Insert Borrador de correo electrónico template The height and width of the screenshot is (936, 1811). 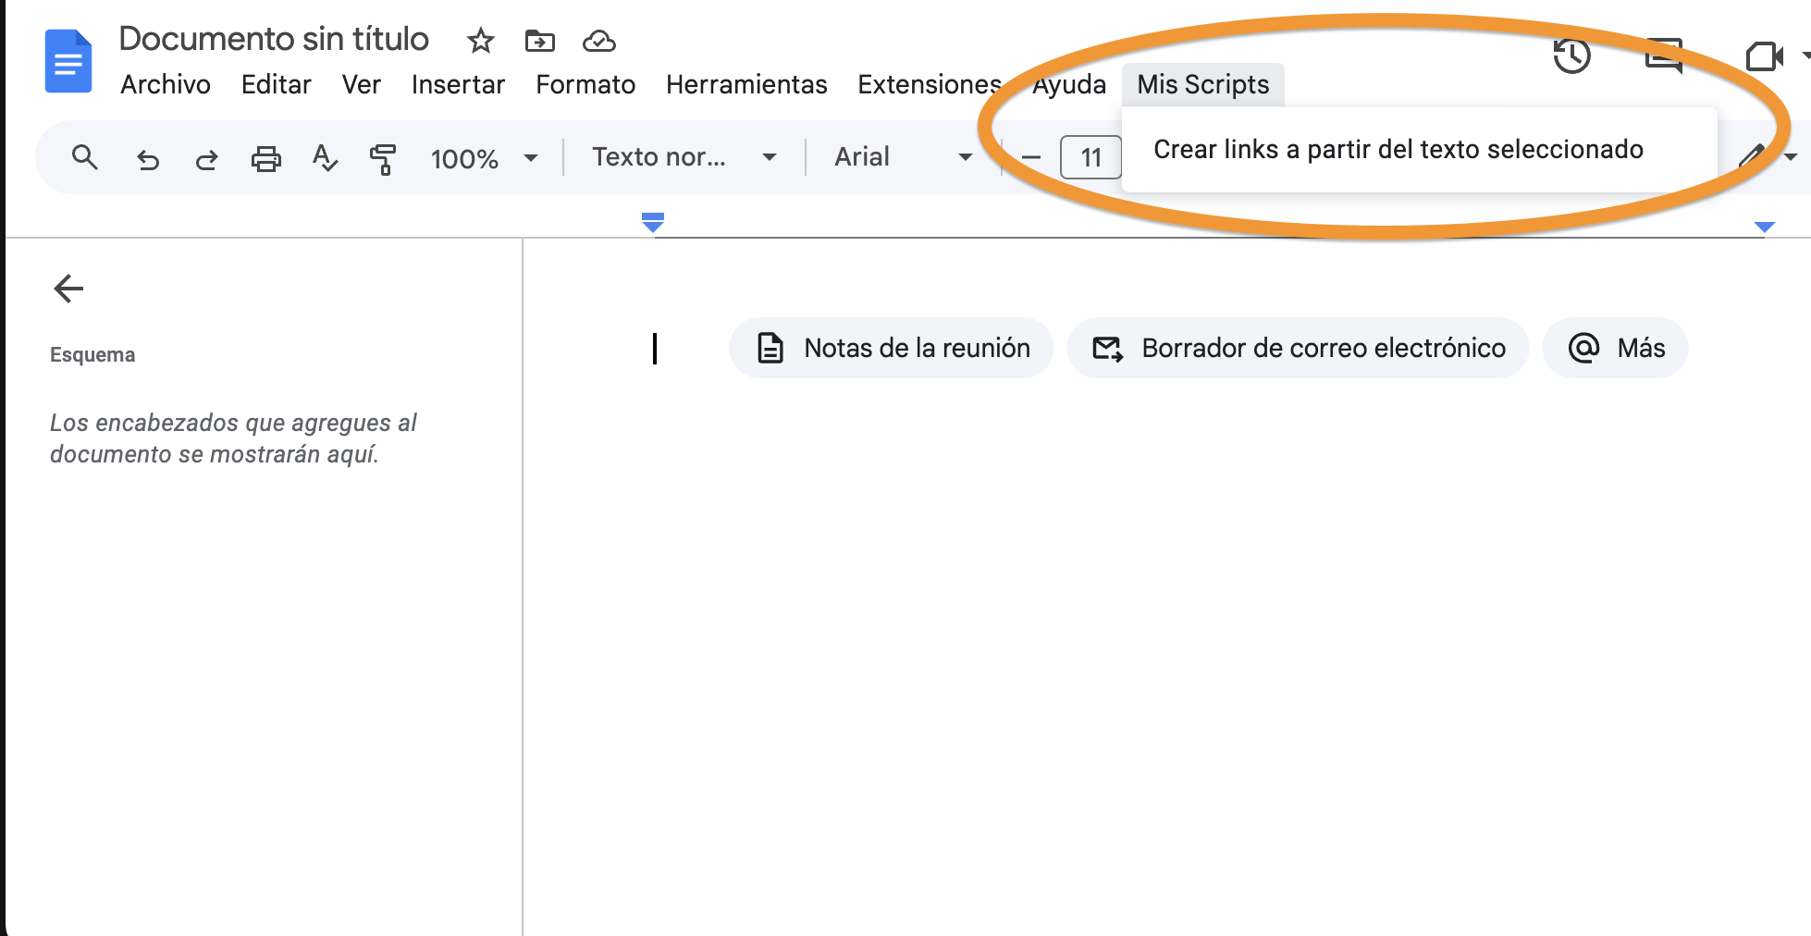pyautogui.click(x=1298, y=348)
